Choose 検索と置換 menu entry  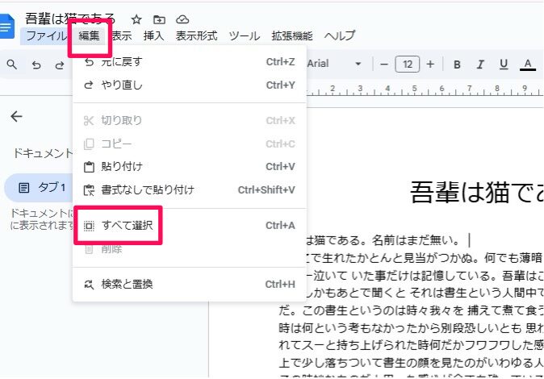(x=127, y=284)
